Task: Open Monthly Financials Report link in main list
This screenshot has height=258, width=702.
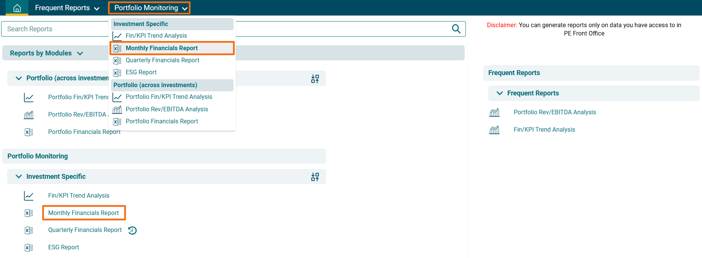Action: click(83, 213)
